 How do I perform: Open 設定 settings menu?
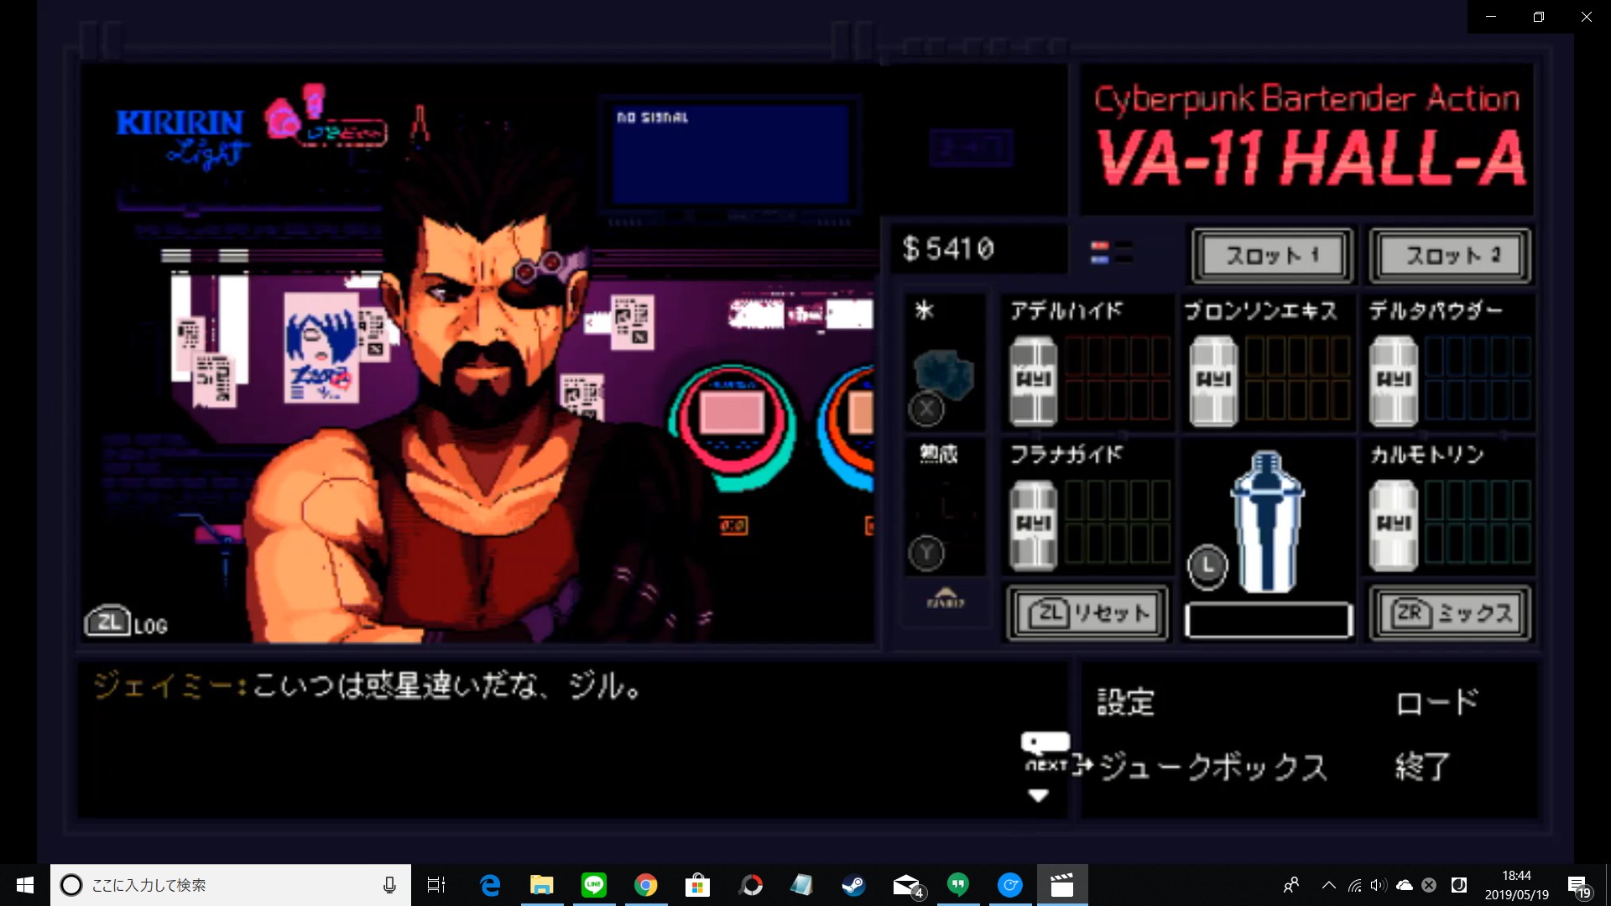pyautogui.click(x=1126, y=702)
